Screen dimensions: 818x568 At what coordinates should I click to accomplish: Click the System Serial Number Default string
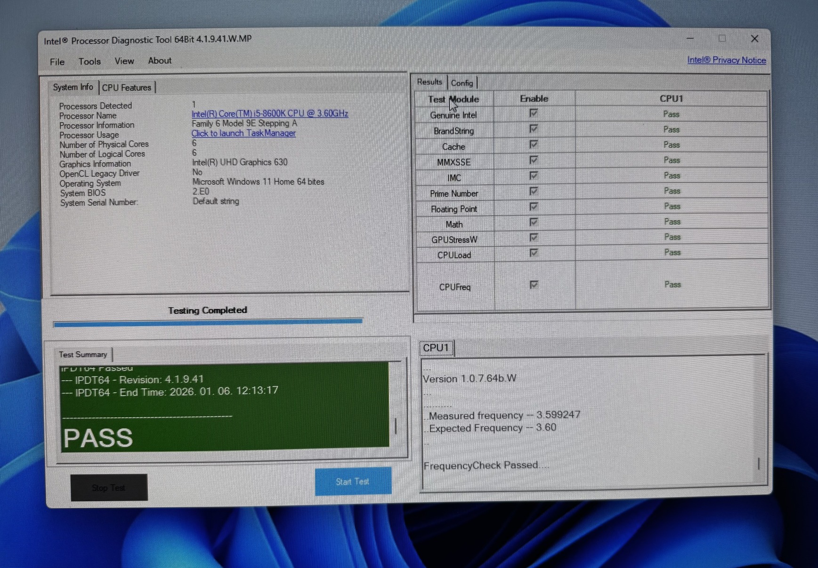click(216, 201)
